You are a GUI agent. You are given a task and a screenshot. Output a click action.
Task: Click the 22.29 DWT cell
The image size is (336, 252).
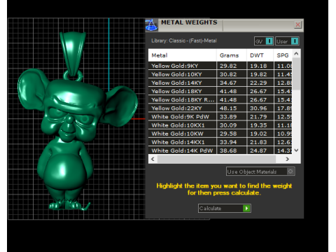click(x=260, y=83)
